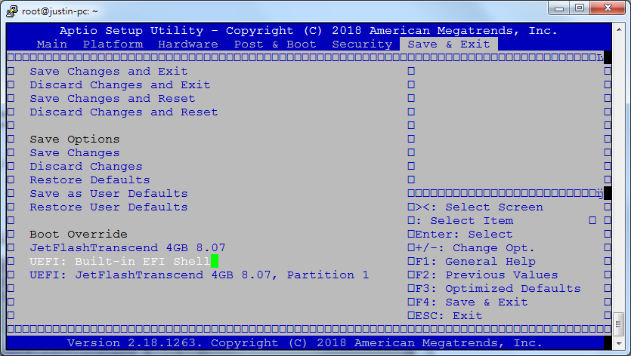This screenshot has width=631, height=356.
Task: Select the Save Changes option
Action: 75,153
